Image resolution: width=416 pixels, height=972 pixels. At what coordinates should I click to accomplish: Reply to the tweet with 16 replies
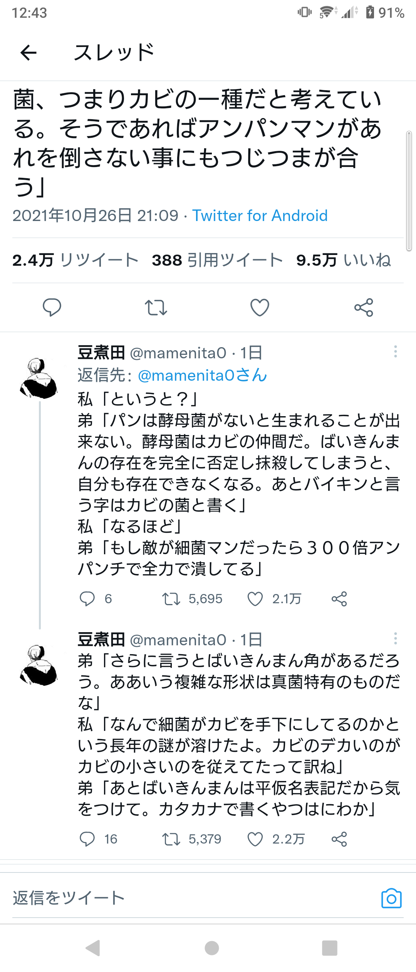pos(87,839)
